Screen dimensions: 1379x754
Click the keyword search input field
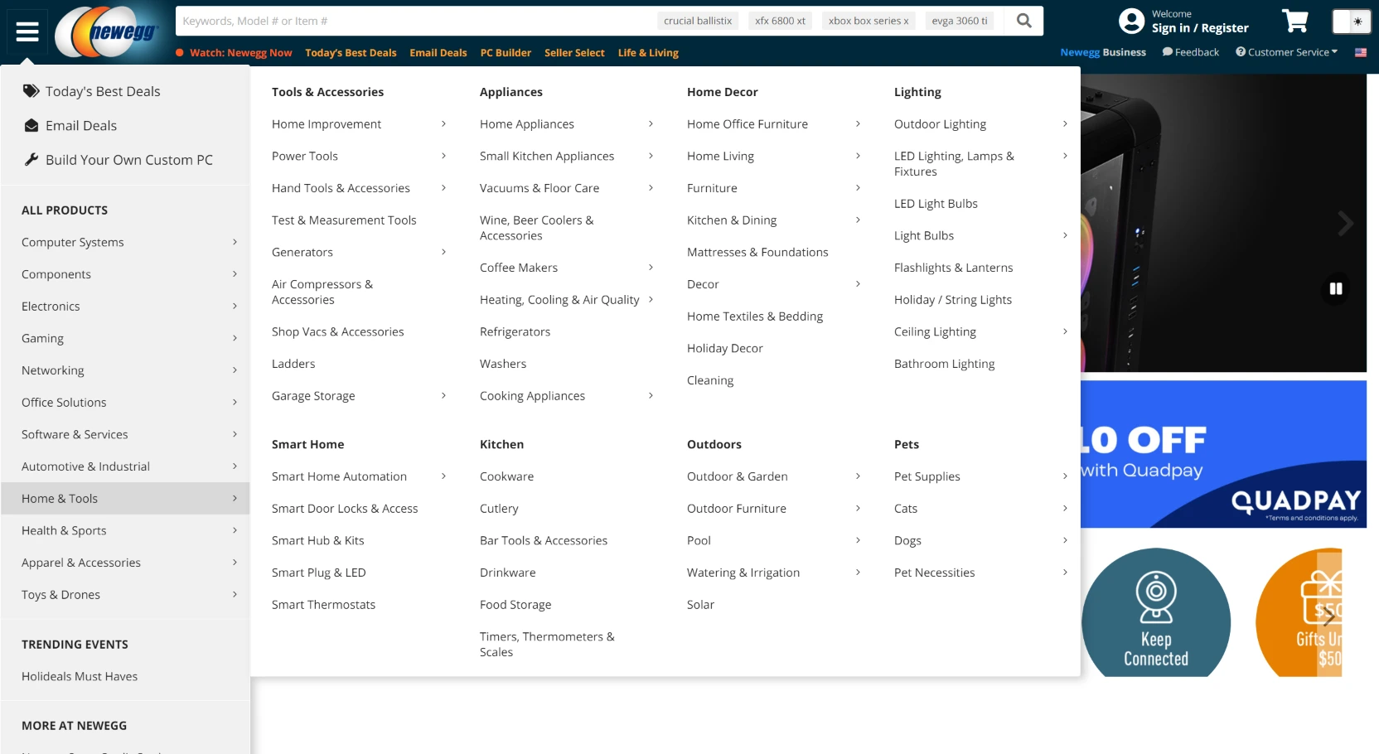point(414,21)
